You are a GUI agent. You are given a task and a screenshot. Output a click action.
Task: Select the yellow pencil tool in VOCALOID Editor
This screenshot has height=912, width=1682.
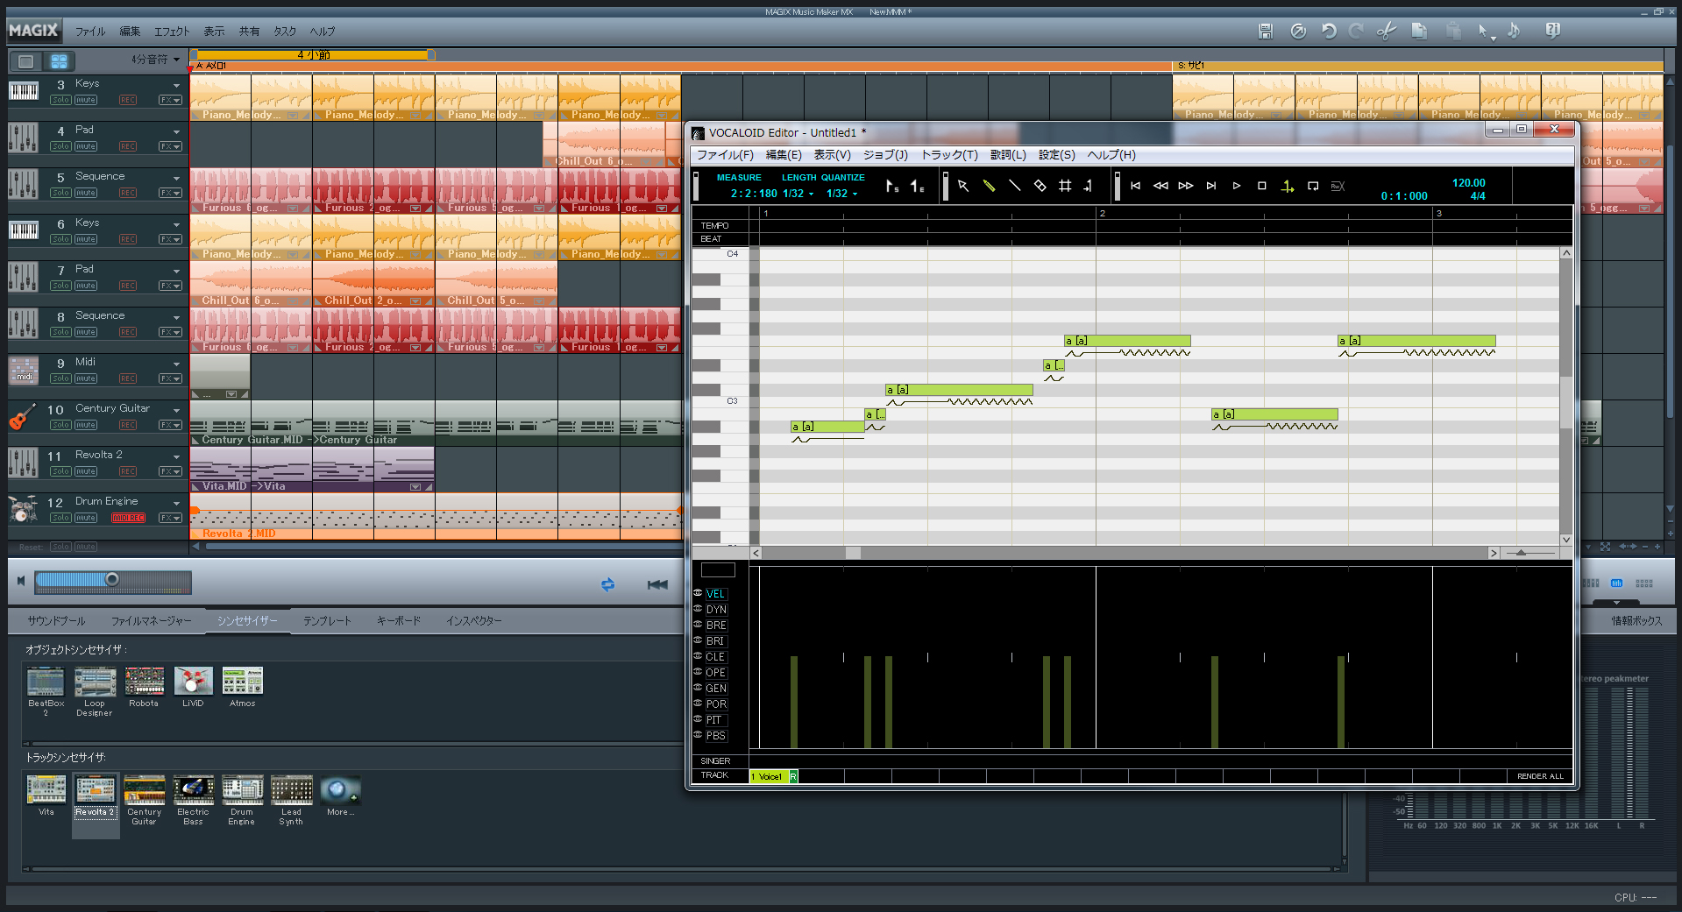coord(989,186)
